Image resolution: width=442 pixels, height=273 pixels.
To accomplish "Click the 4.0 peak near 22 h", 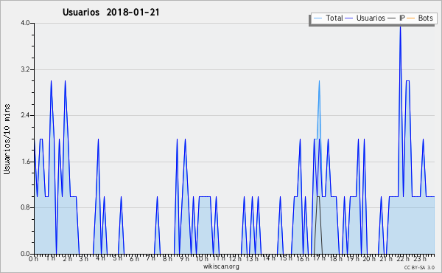I will [400, 27].
